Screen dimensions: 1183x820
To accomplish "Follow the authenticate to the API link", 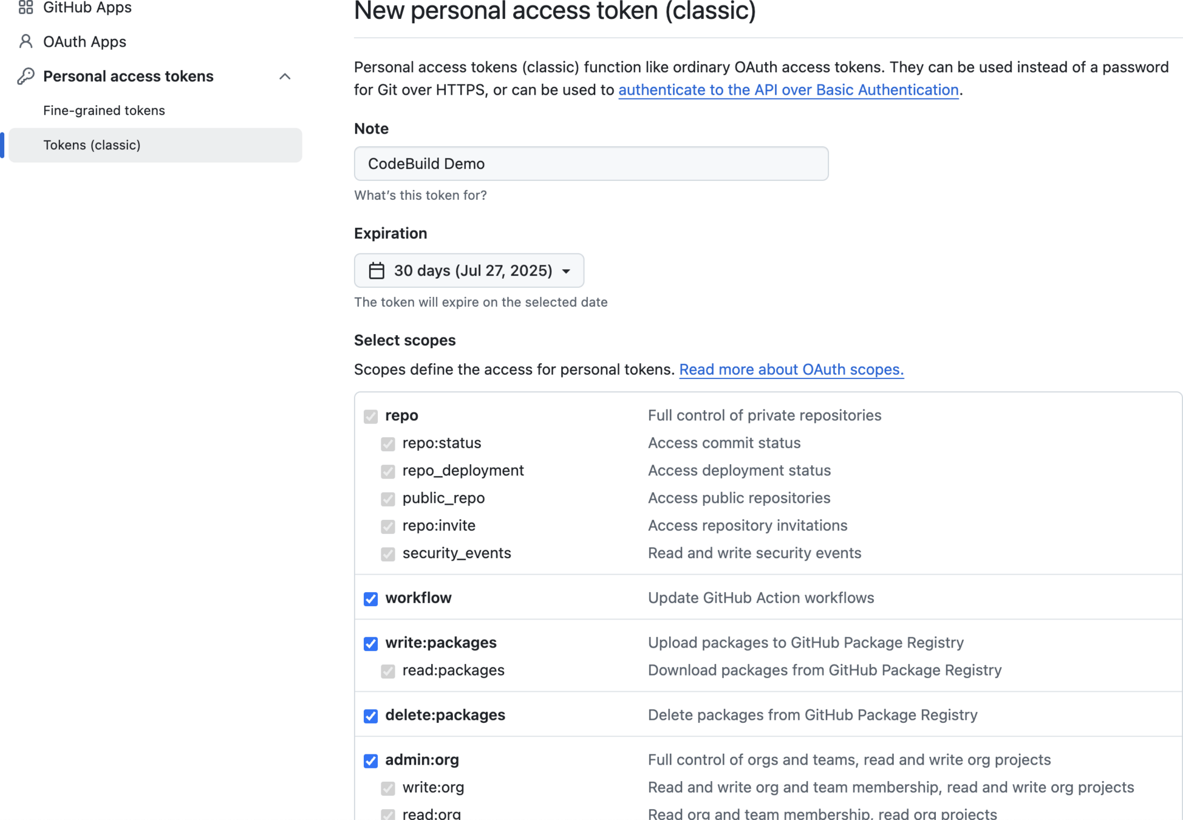I will (788, 90).
